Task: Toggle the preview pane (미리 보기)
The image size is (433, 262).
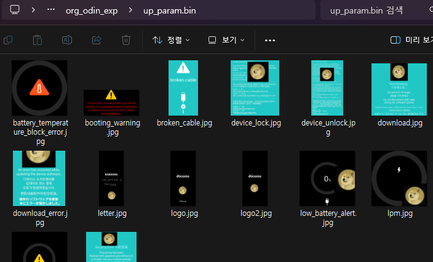Action: pyautogui.click(x=411, y=40)
